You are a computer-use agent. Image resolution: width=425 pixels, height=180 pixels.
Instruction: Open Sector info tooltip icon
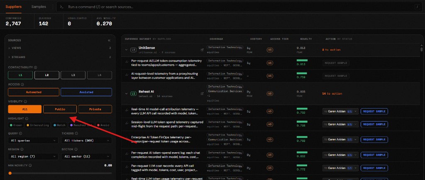pos(76,149)
